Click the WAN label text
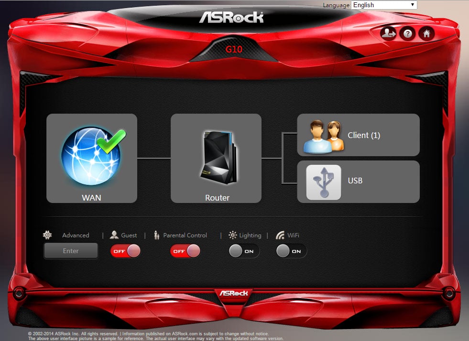The width and height of the screenshot is (469, 341). pos(91,198)
